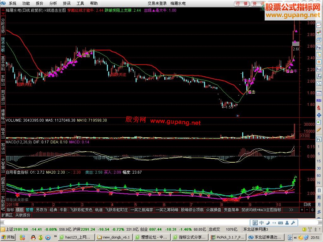The image size is (323, 242).
Task: Select the N-day period option
Action: coord(319,183)
